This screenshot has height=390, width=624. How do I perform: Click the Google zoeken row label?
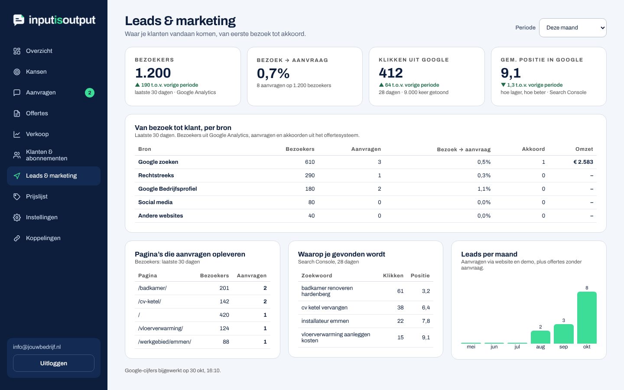click(x=158, y=162)
